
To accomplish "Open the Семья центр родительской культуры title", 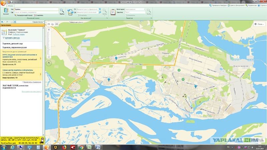I will tap(18, 70).
